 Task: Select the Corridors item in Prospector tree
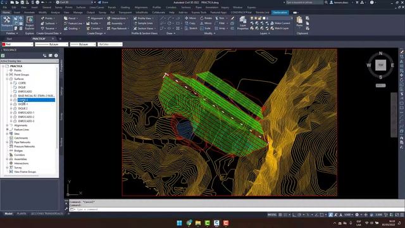tap(20, 155)
